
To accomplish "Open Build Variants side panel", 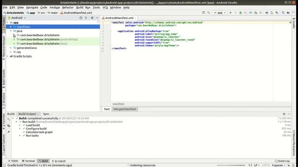I will [x=4, y=78].
